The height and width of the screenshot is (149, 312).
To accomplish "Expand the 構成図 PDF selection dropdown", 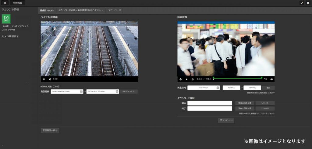I will 81,10.
